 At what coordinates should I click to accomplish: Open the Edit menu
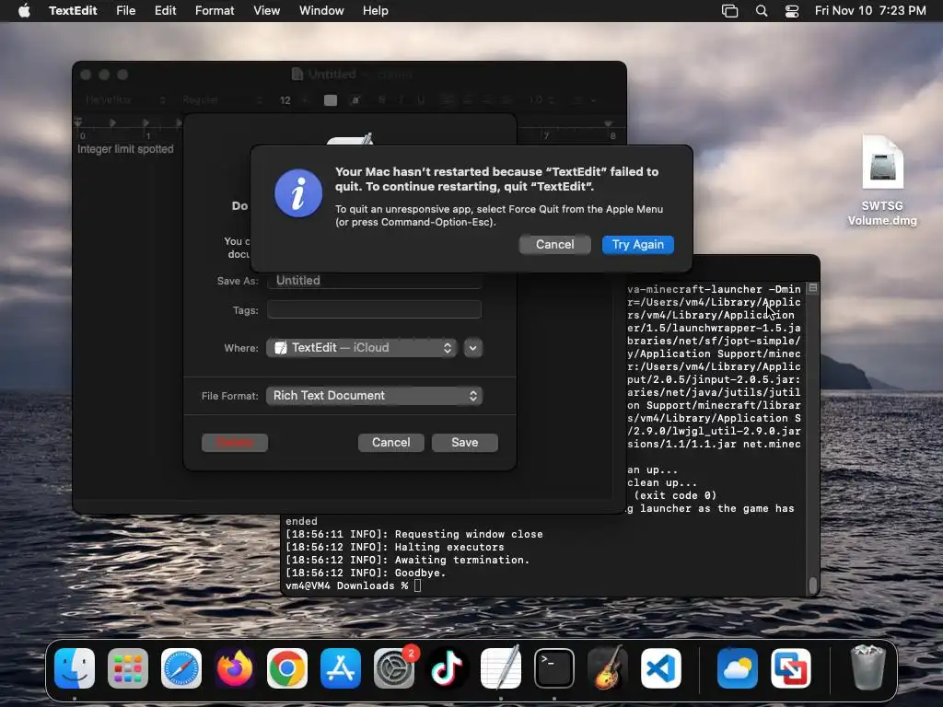(166, 10)
